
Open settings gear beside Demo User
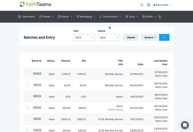149,5
